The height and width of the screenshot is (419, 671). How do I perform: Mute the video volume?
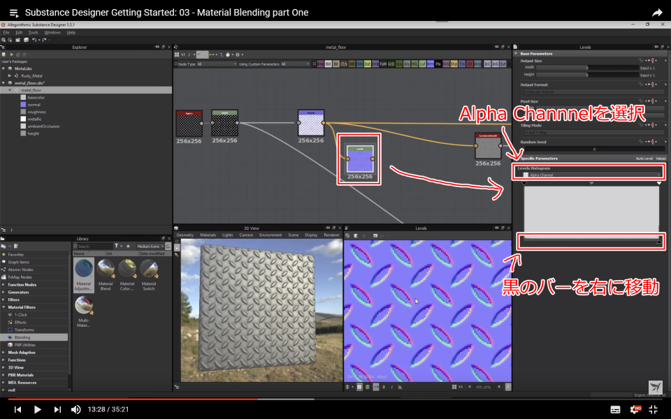coord(75,409)
